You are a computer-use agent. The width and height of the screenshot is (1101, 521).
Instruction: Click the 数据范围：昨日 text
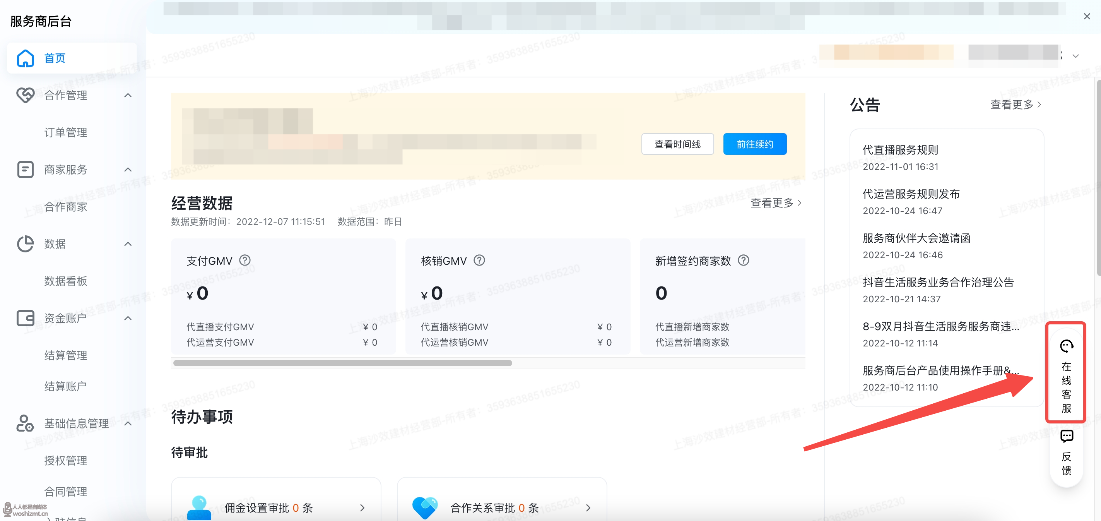tap(370, 221)
